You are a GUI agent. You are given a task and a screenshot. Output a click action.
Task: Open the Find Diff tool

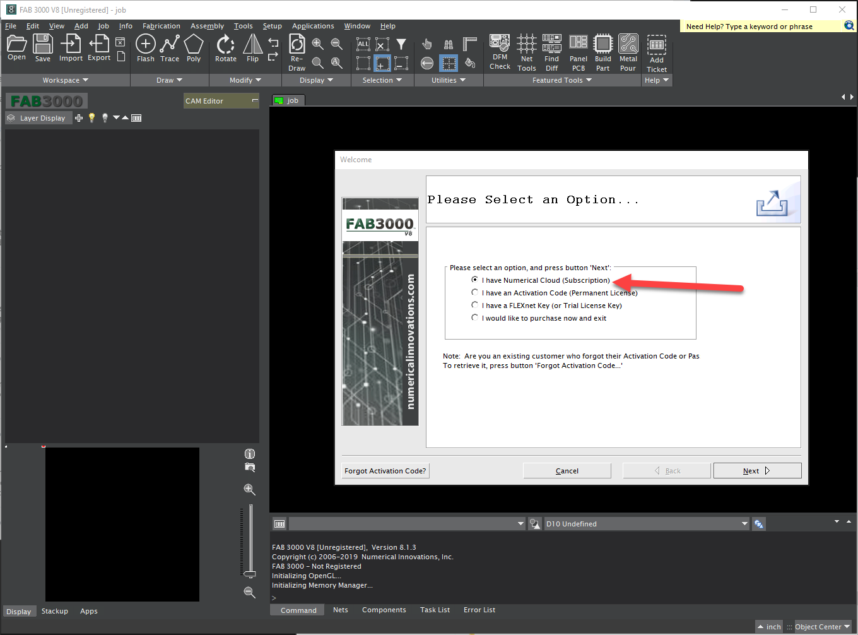(552, 53)
